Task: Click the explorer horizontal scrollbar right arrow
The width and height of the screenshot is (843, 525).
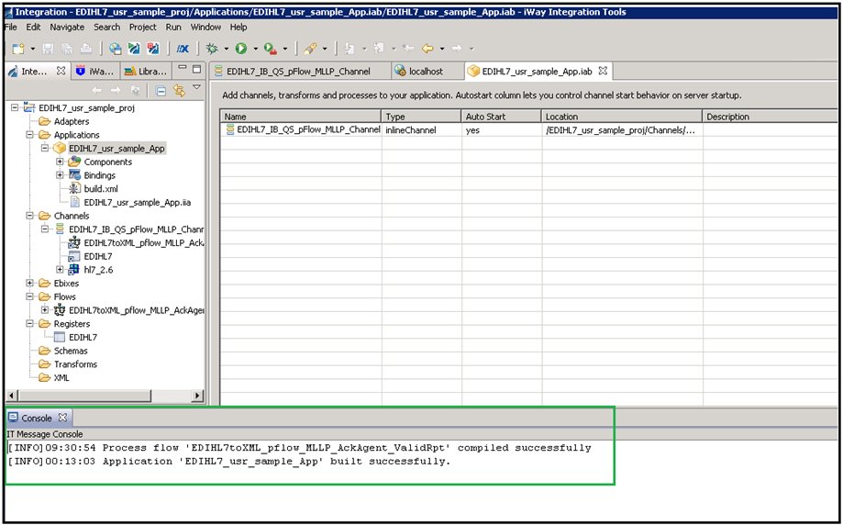Action: point(198,396)
